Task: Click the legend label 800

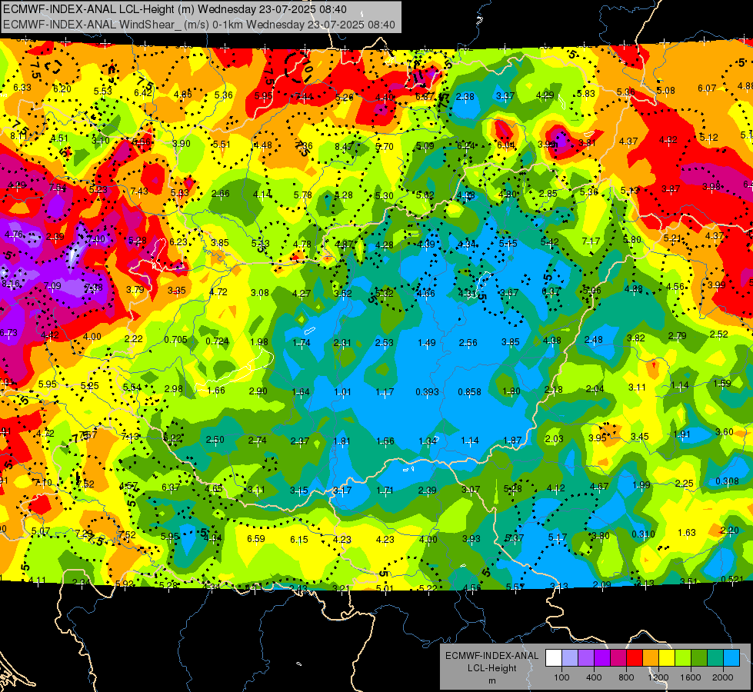Action: click(626, 677)
